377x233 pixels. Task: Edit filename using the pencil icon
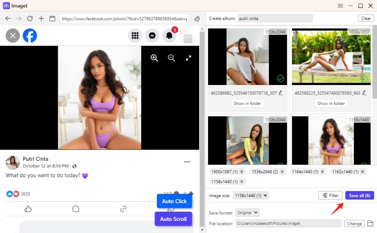click(281, 93)
